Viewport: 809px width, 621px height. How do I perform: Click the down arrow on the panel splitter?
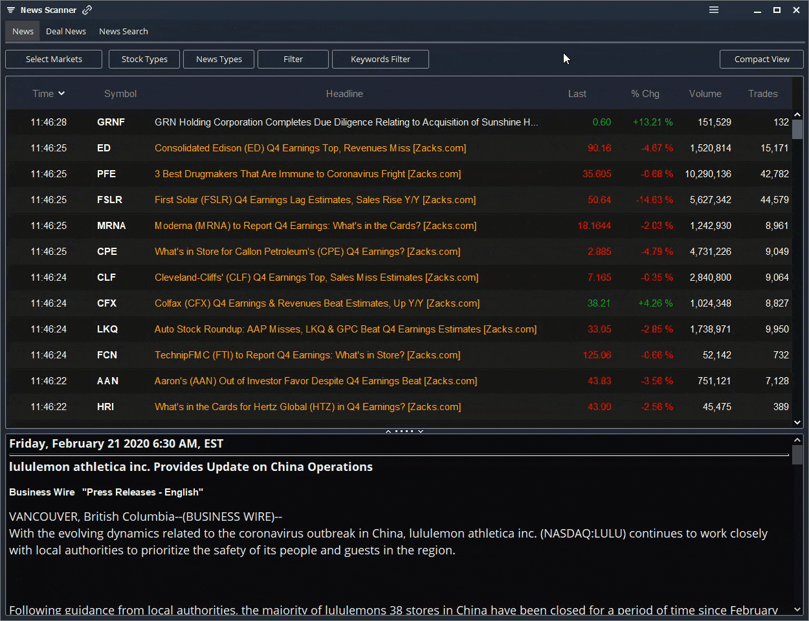tap(421, 430)
